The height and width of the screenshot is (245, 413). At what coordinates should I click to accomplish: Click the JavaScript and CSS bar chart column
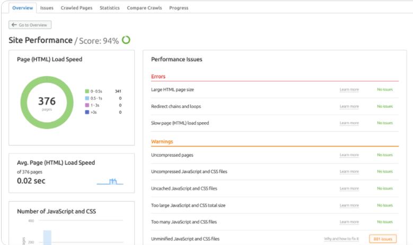[47, 237]
